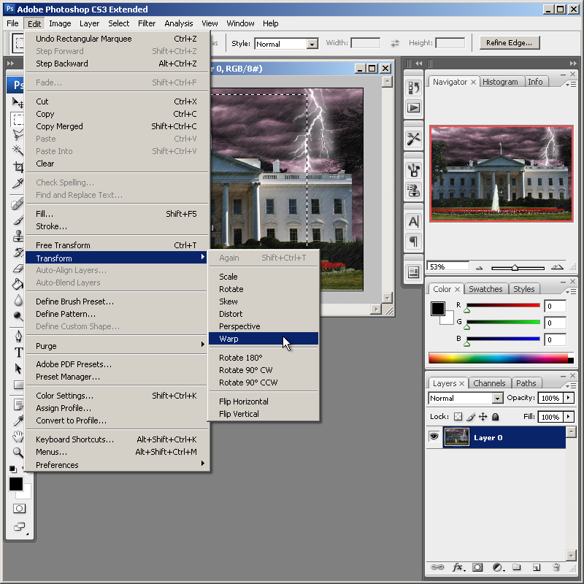Select the Horizontal Type tool
584x584 pixels.
tap(18, 353)
